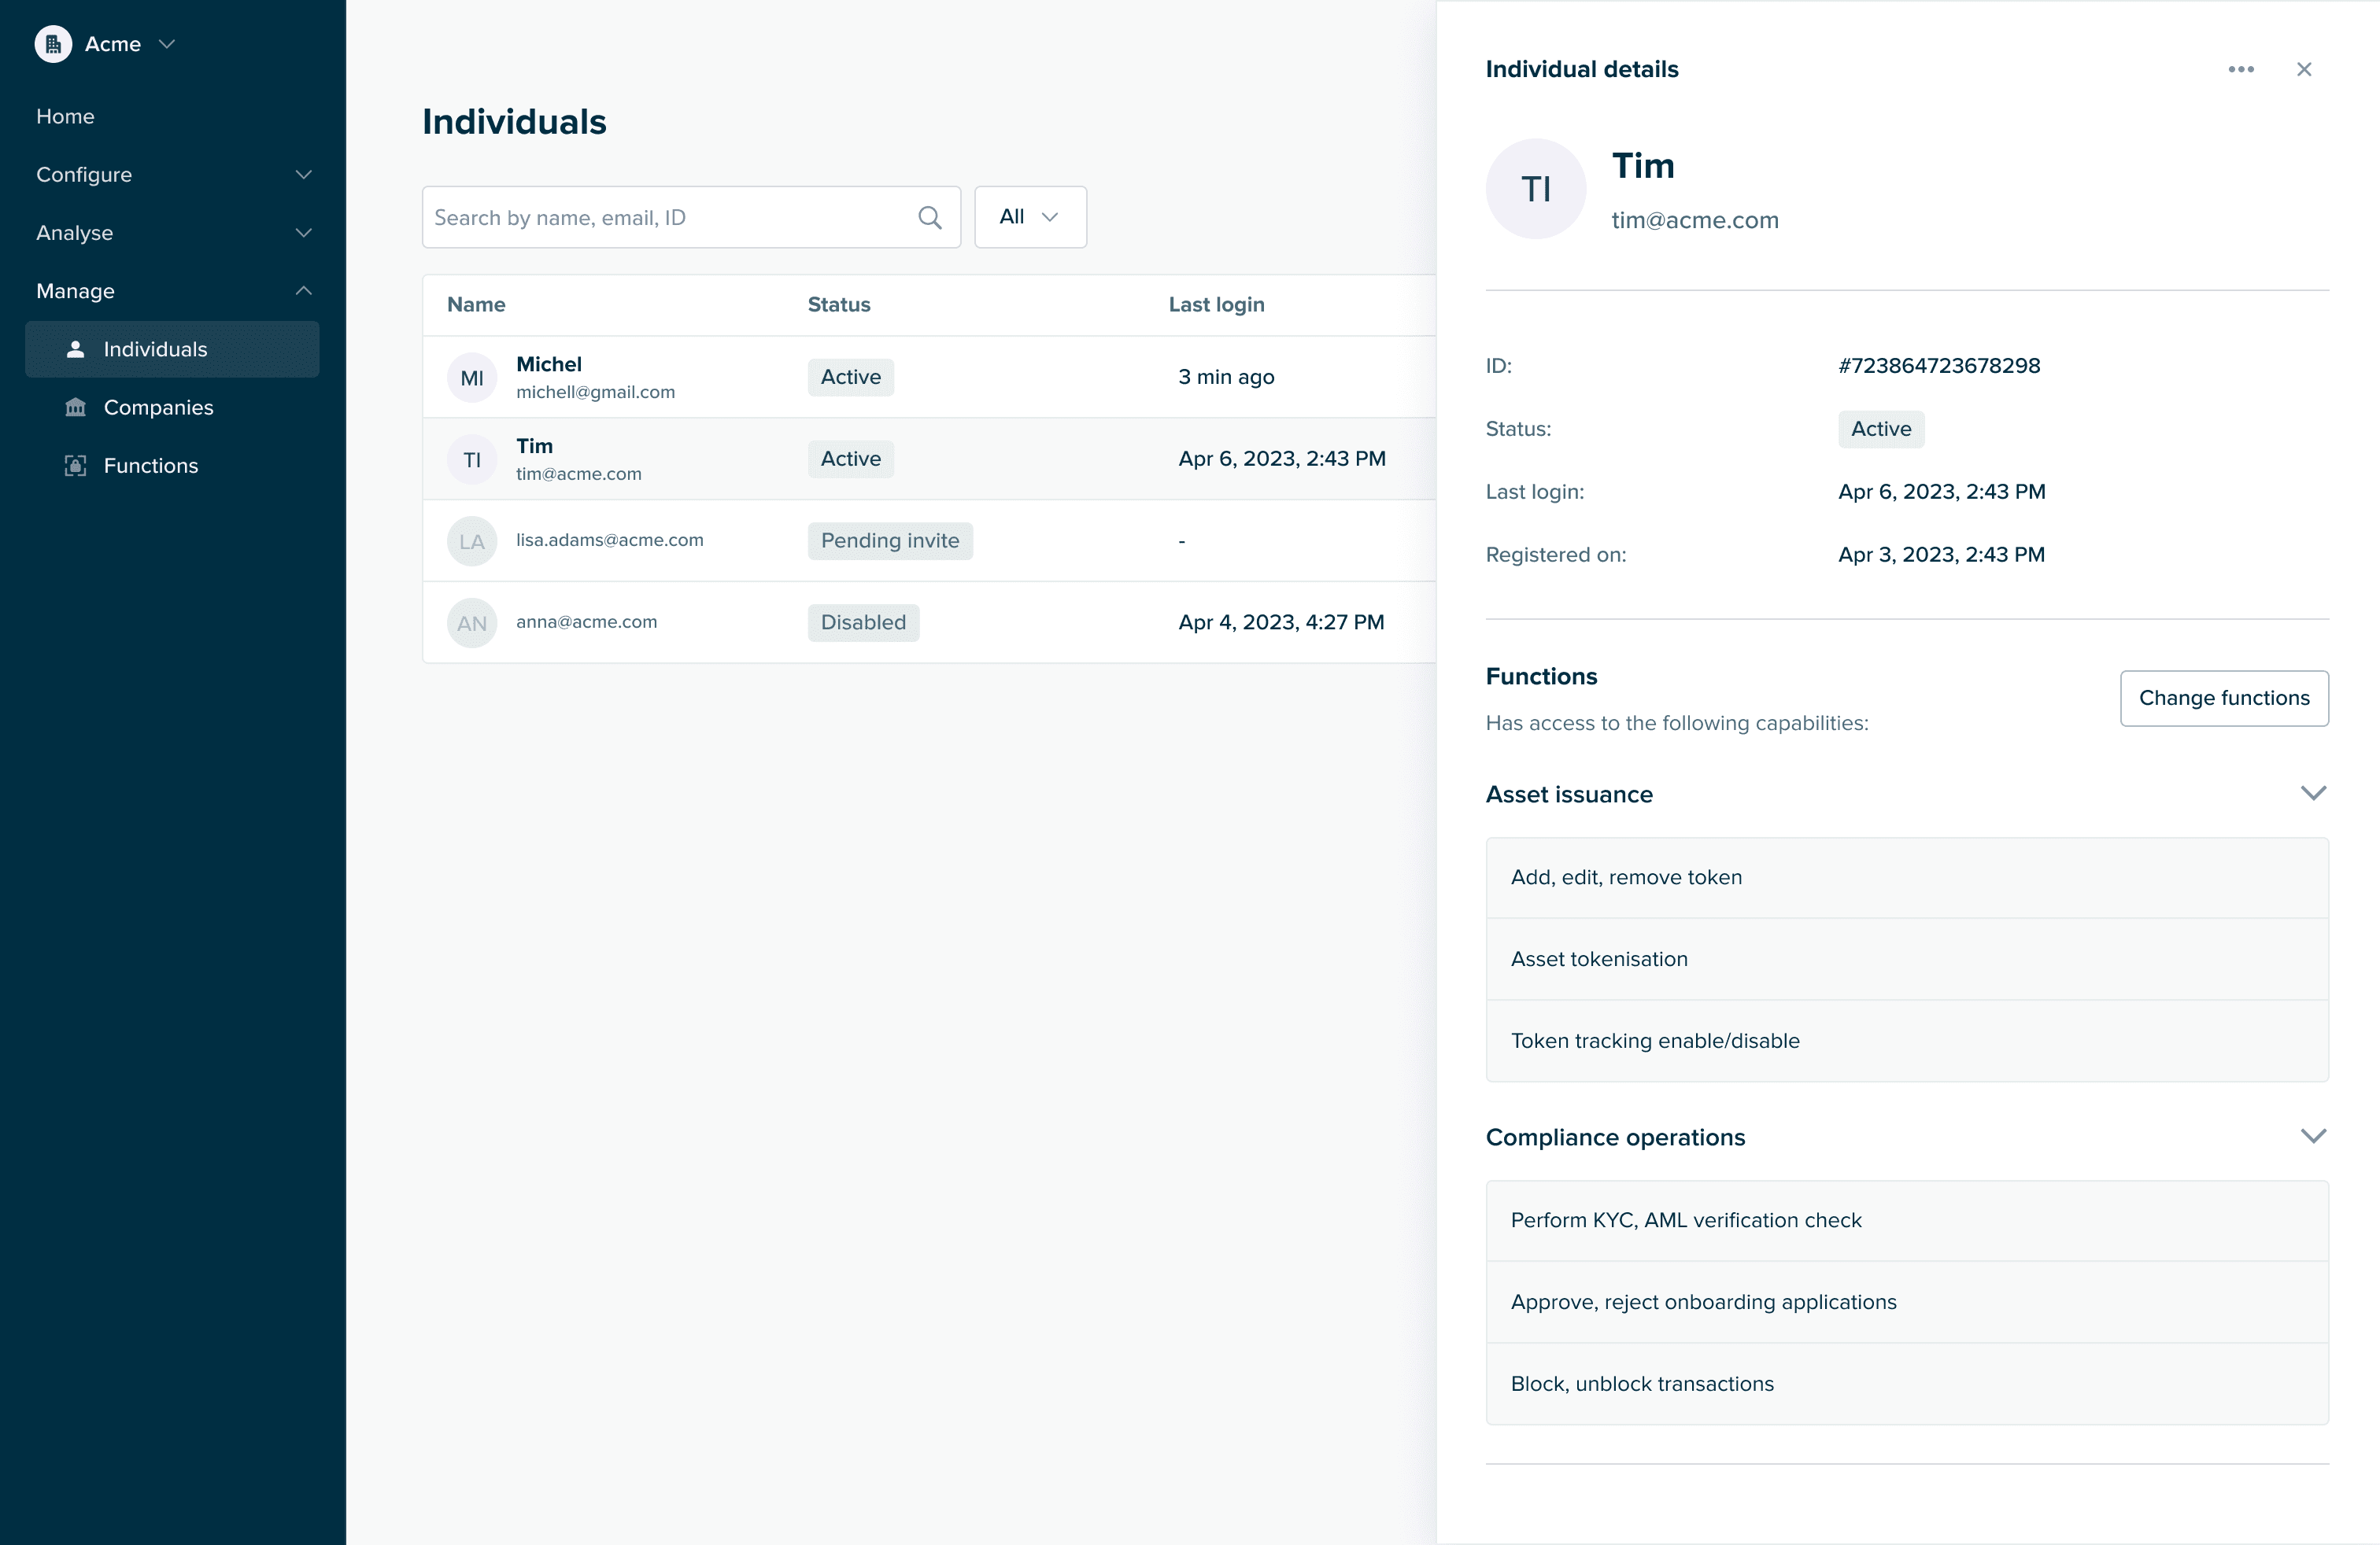The height and width of the screenshot is (1545, 2380).
Task: Click the 3 min ago last login cell
Action: coord(1226,377)
